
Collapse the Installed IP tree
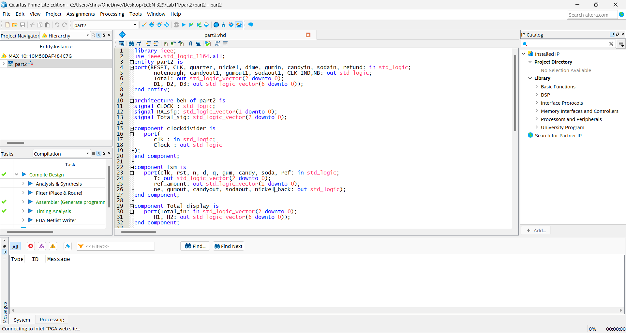[524, 54]
